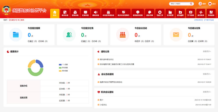Click 待召开 (0) in 今日会议活动
The height and width of the screenshot is (112, 218).
(x=139, y=41)
